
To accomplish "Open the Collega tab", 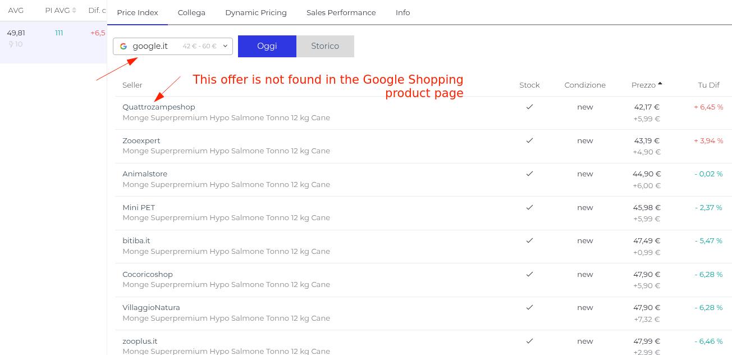I will [191, 12].
